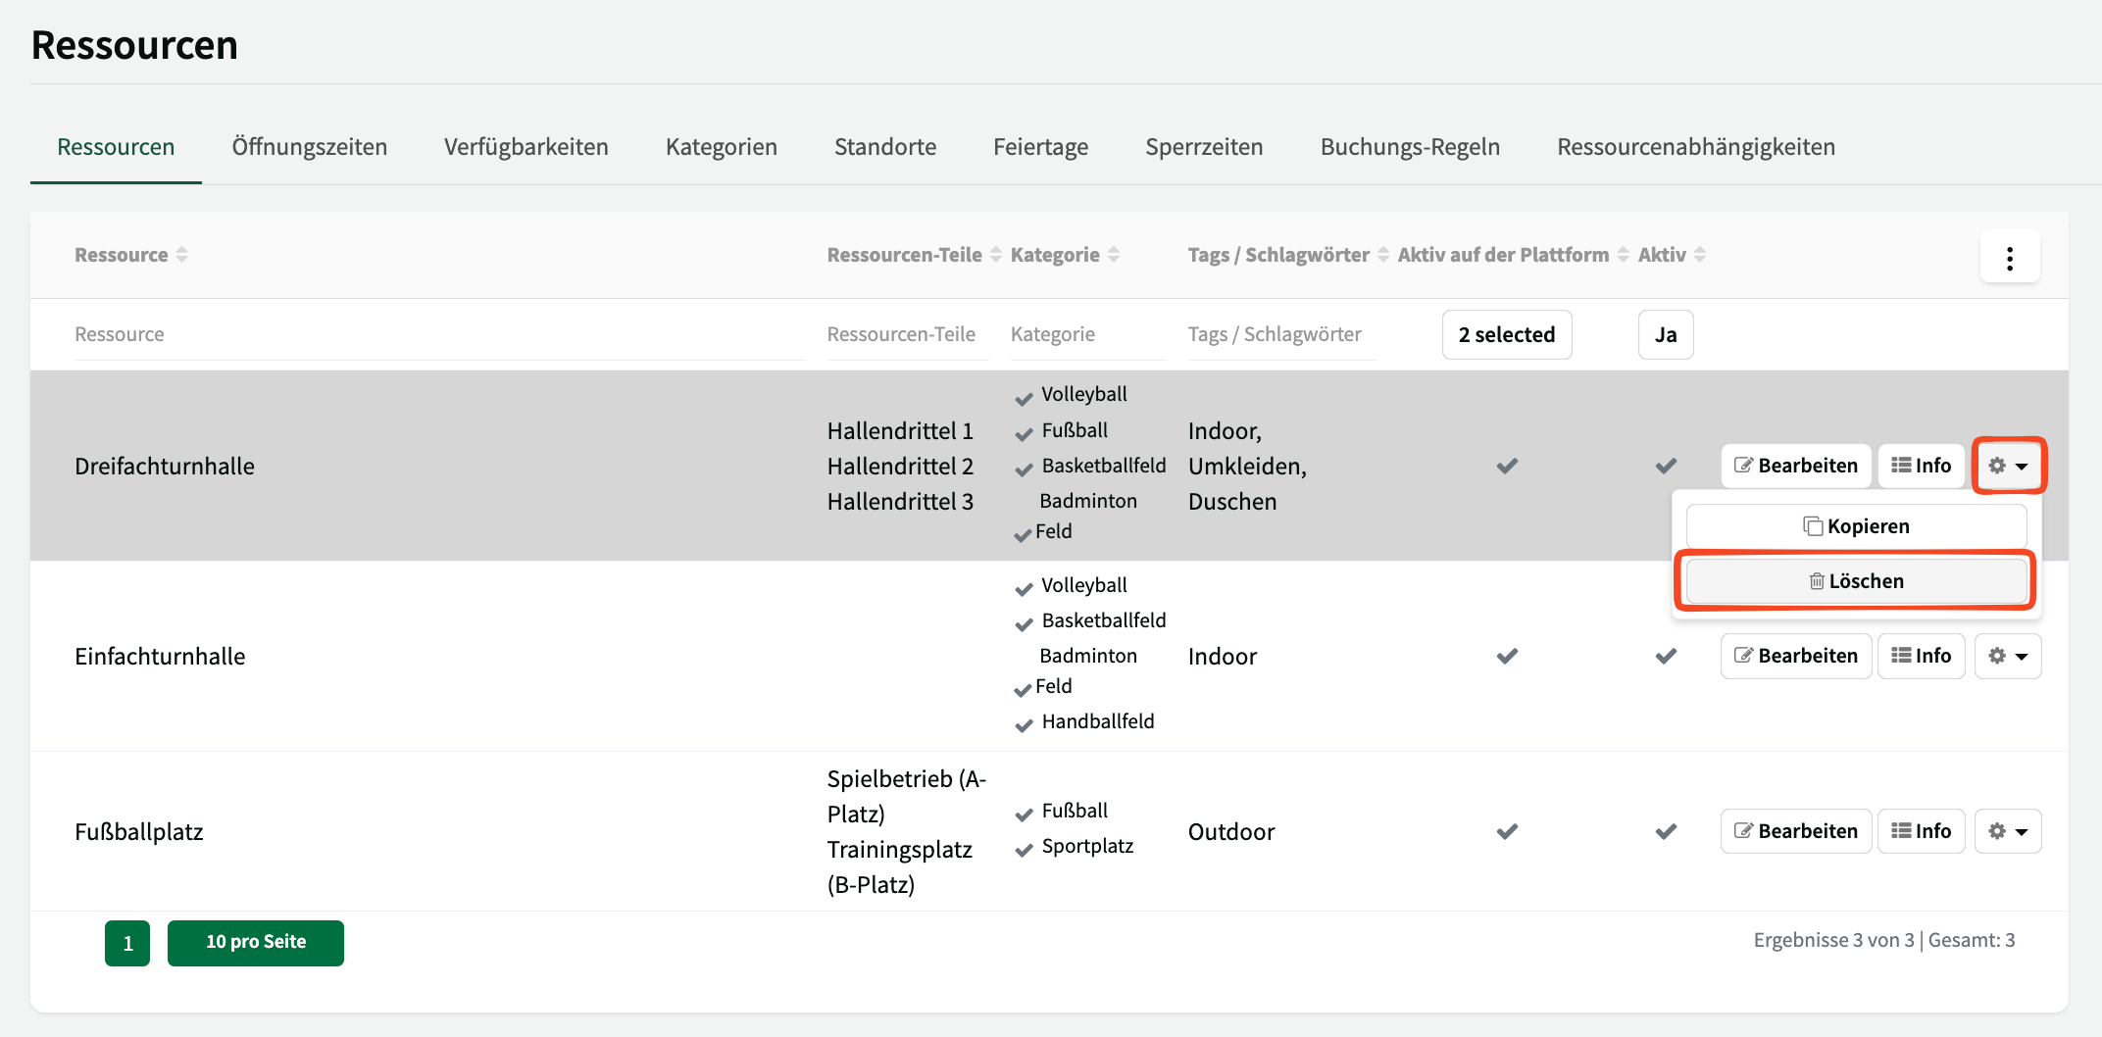
Task: Click Aktiv checkmark for Fußballplatz
Action: pos(1665,831)
